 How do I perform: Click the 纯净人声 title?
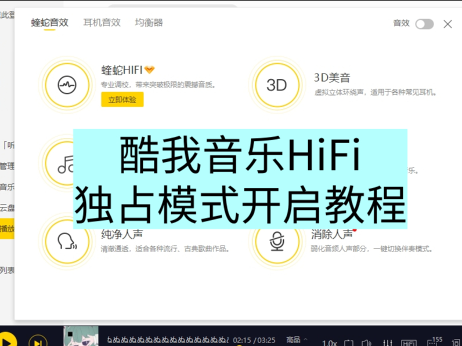point(122,234)
